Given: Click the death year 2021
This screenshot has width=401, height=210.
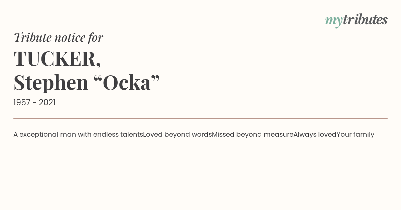Looking at the screenshot, I should click(x=47, y=102).
